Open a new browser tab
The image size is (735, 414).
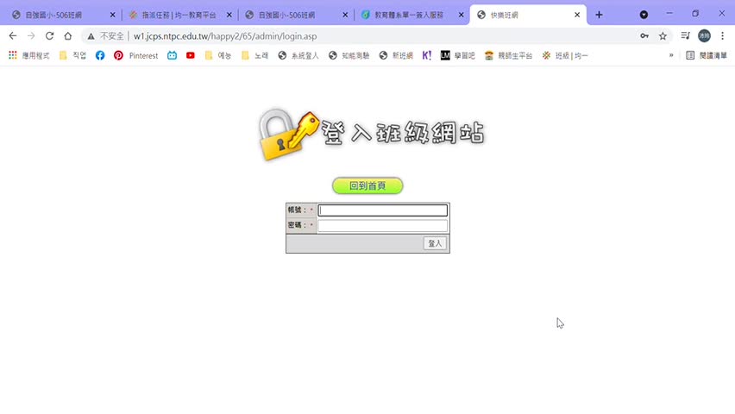tap(599, 15)
